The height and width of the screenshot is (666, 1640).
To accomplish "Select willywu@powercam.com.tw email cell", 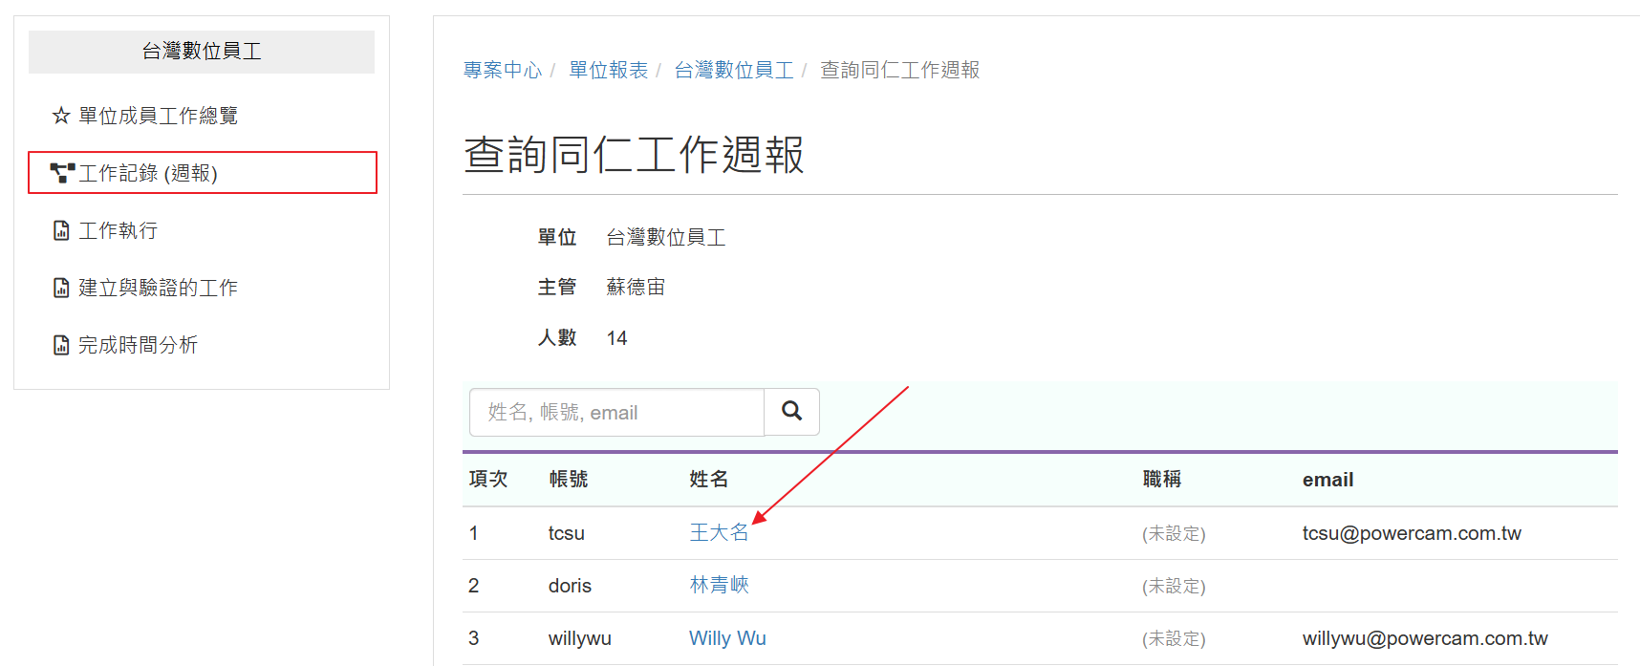I will [x=1425, y=638].
